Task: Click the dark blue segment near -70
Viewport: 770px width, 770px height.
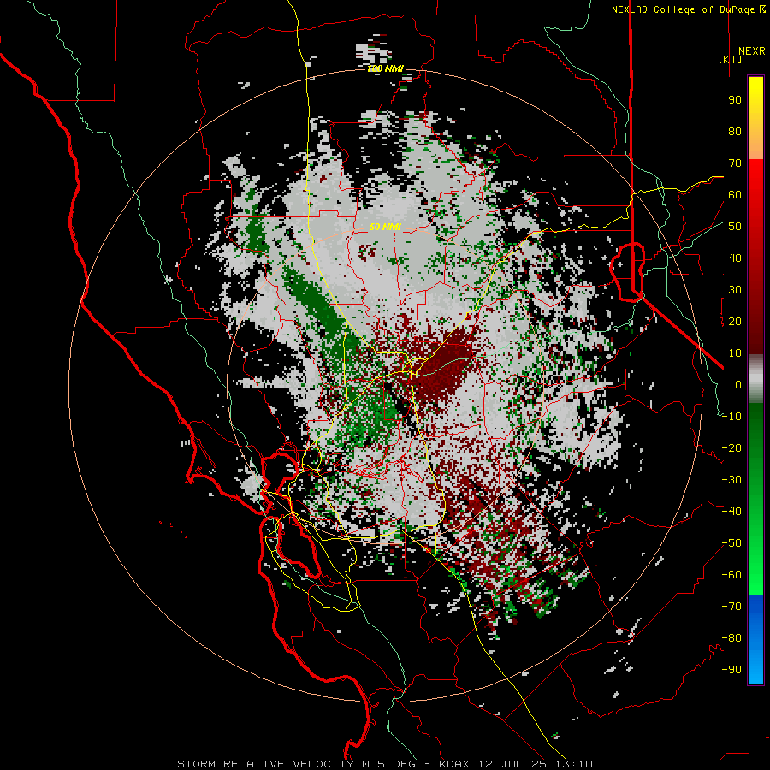Action: [x=755, y=607]
